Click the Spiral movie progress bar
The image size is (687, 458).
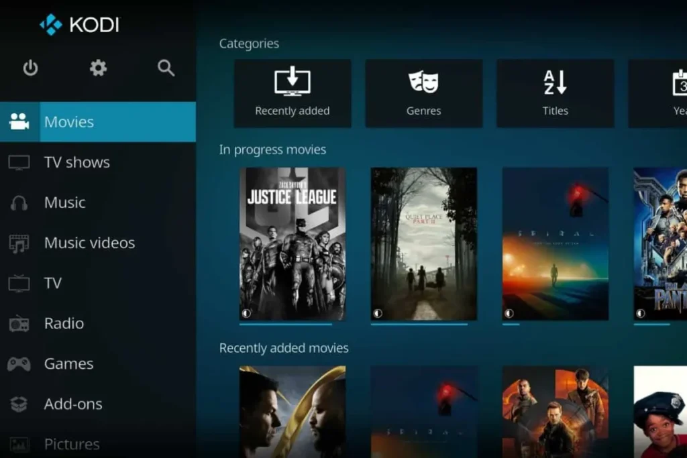(511, 325)
